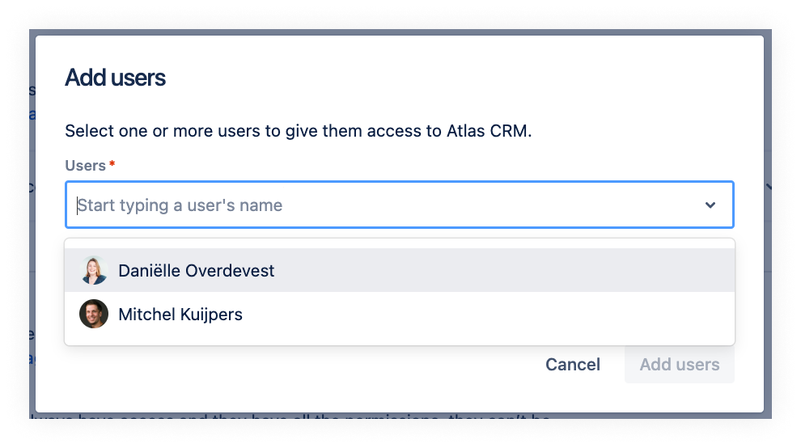Click the "Mitchel Kuijpers" name text
This screenshot has width=801, height=448.
coord(180,315)
